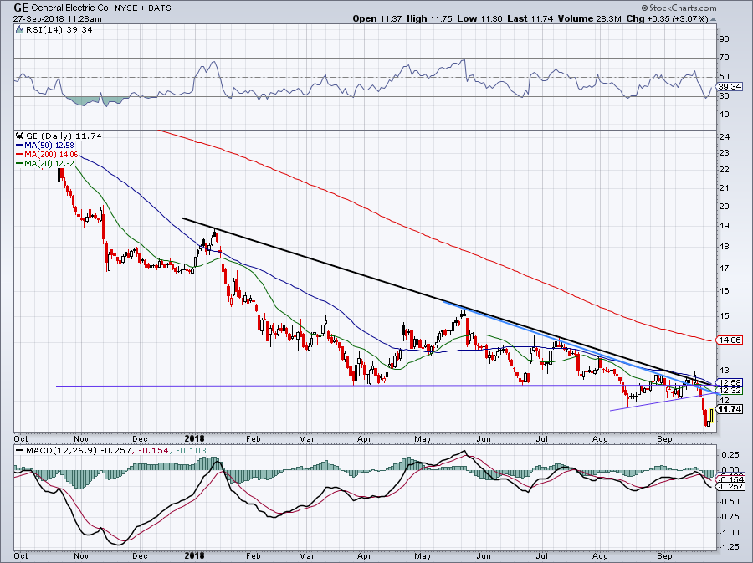Click the MA(20) 12.32 legend text
753x563 pixels.
pyautogui.click(x=49, y=164)
